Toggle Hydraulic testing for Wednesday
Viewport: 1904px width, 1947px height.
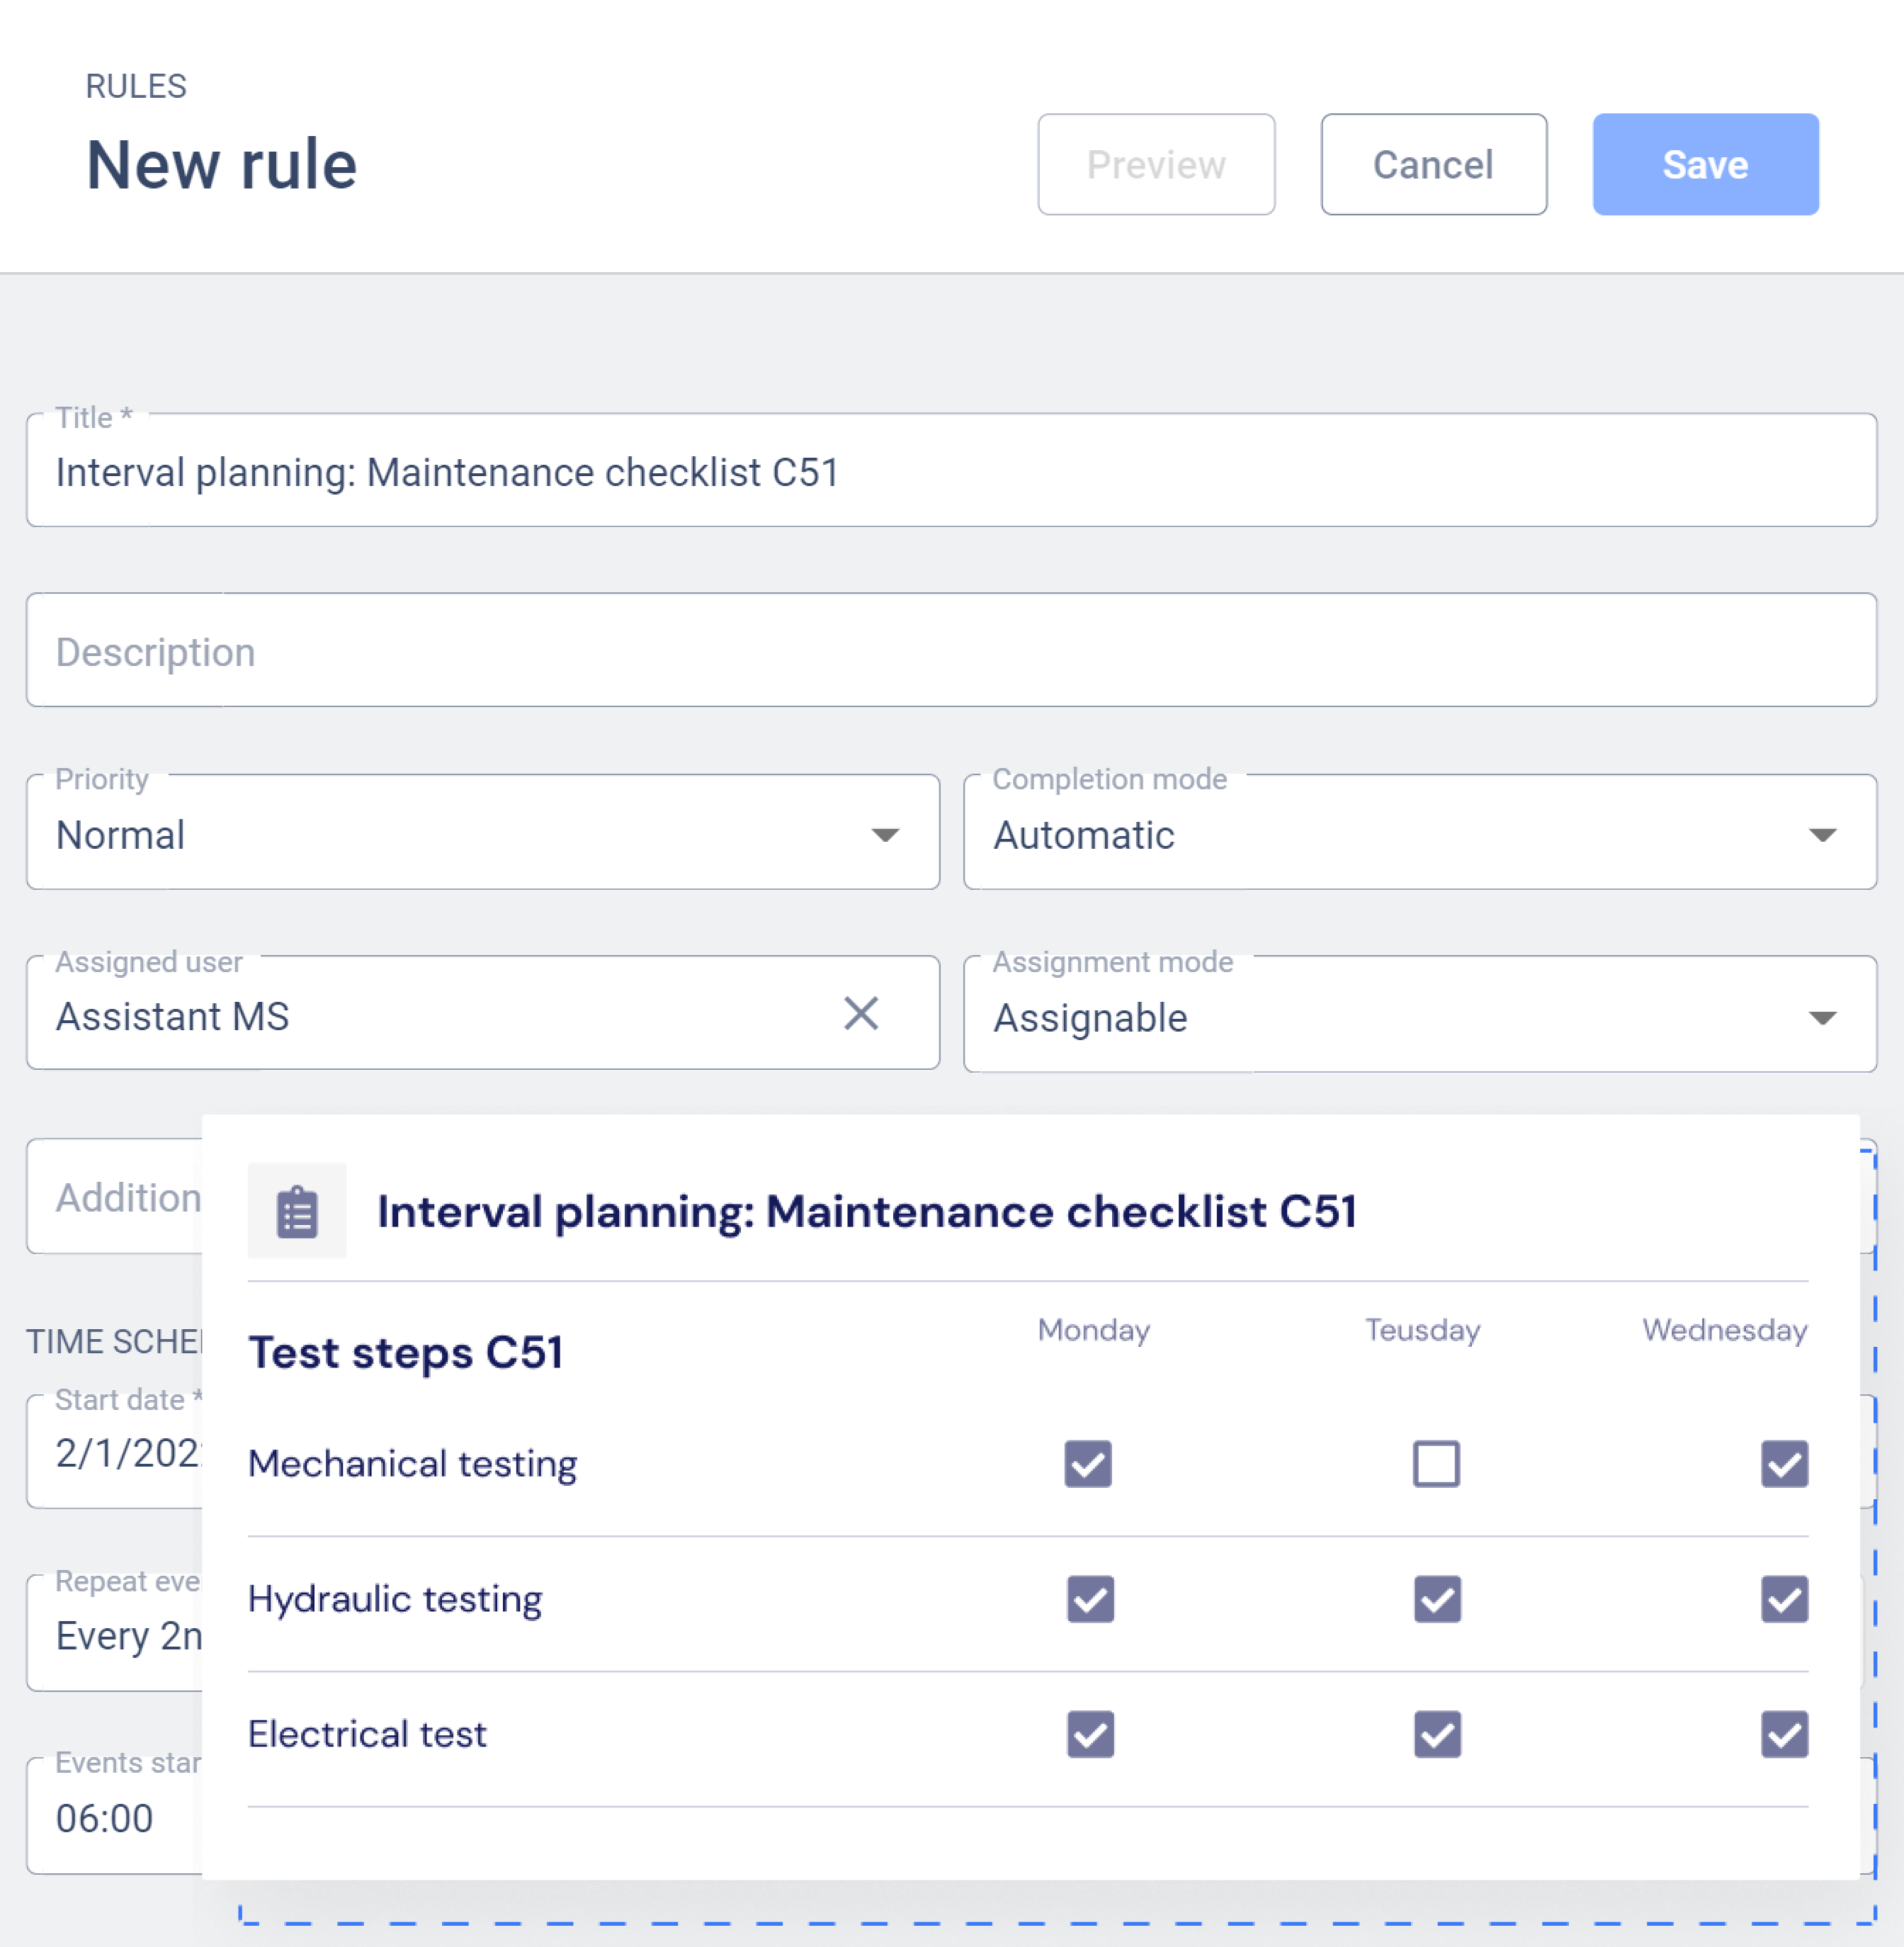1785,1601
